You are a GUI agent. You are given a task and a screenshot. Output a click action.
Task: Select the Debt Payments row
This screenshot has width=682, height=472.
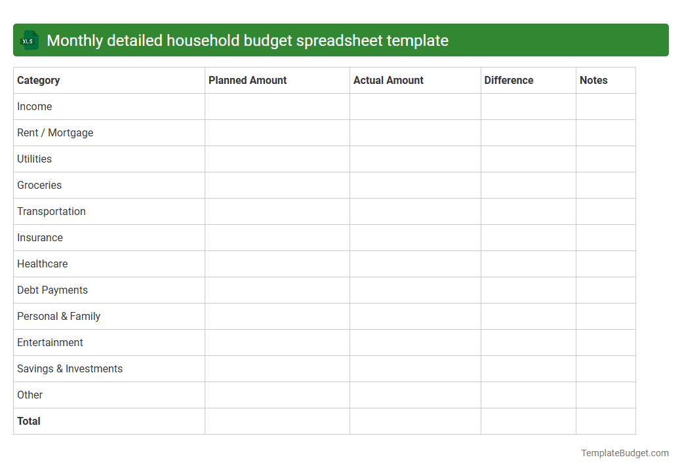point(52,290)
